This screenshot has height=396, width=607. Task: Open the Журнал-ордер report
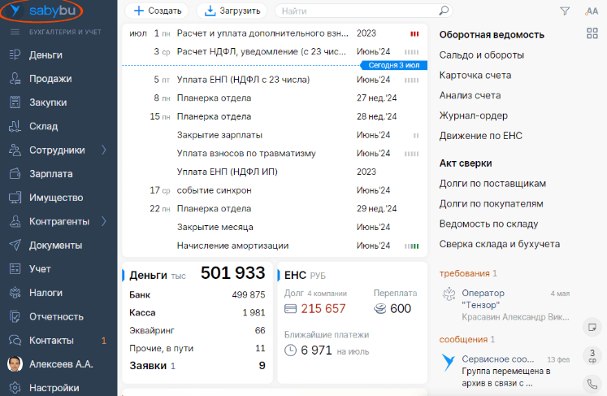(x=474, y=115)
